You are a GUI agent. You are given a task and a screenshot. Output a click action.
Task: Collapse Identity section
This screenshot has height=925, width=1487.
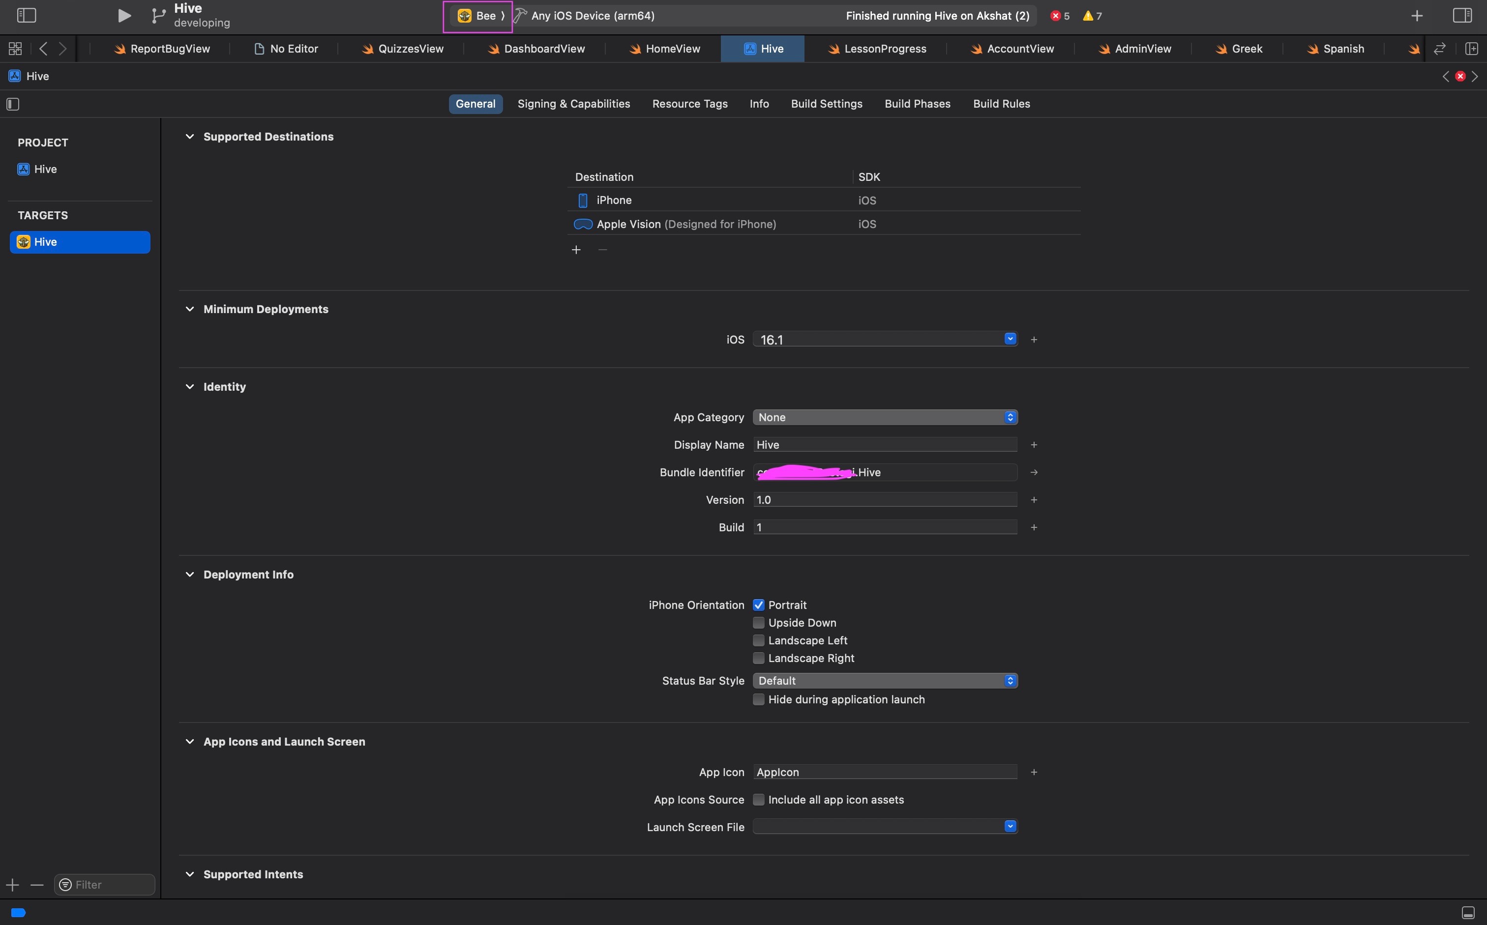tap(190, 387)
